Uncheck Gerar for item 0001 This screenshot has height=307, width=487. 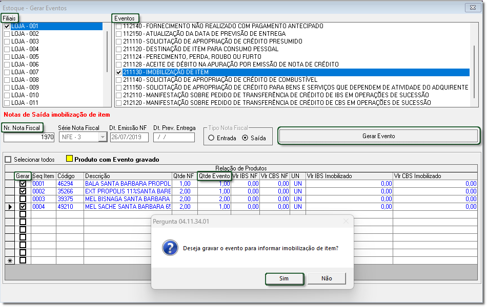click(x=23, y=184)
